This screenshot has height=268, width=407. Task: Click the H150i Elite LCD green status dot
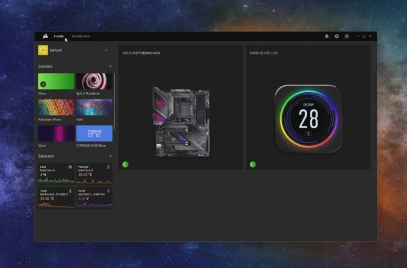point(253,164)
